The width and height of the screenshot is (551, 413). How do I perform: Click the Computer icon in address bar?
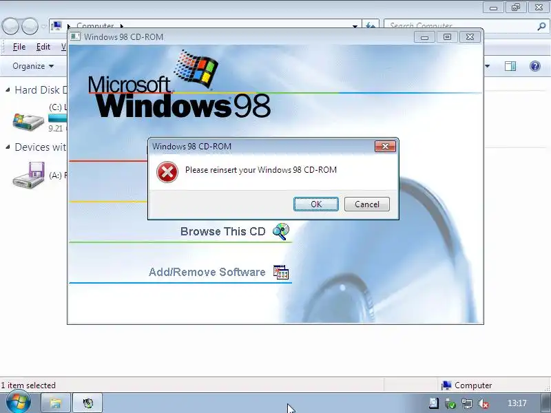[x=56, y=25]
